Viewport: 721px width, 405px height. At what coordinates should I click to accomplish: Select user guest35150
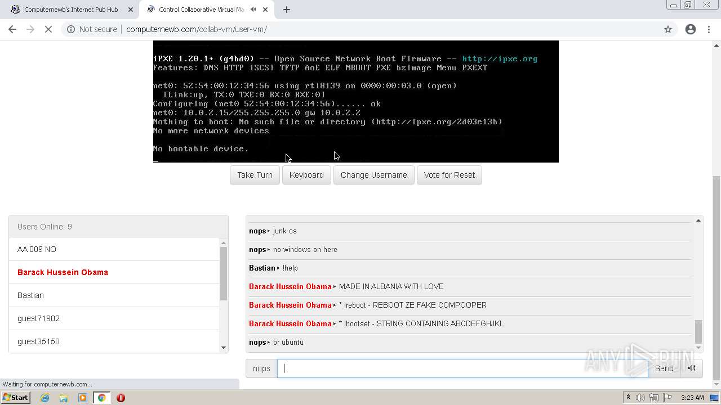click(x=114, y=341)
